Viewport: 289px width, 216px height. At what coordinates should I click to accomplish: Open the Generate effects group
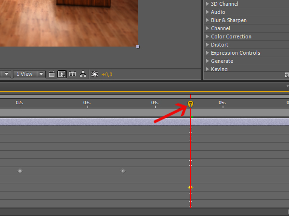coord(222,61)
